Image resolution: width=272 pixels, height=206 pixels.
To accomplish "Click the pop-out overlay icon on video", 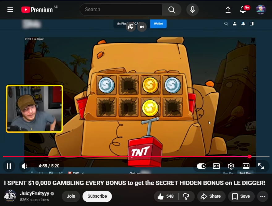I will coord(131,27).
